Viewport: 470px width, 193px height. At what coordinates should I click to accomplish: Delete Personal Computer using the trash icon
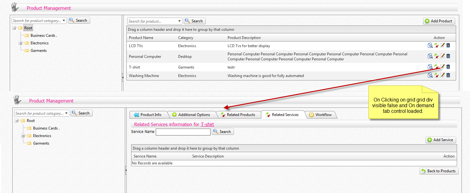point(448,56)
